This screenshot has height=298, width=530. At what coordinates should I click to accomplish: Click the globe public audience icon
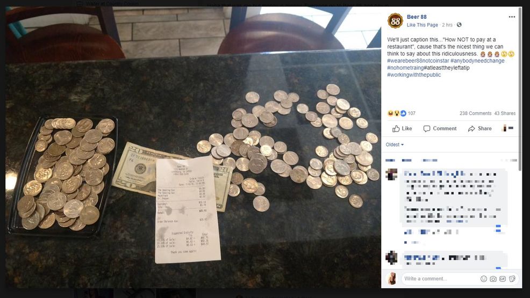tap(459, 25)
